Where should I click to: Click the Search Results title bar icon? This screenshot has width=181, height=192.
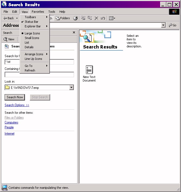point(4,4)
